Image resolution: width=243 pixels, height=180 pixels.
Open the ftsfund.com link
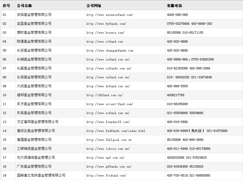coord(106,176)
